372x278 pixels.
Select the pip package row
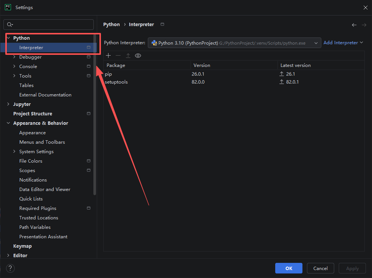tap(234, 74)
